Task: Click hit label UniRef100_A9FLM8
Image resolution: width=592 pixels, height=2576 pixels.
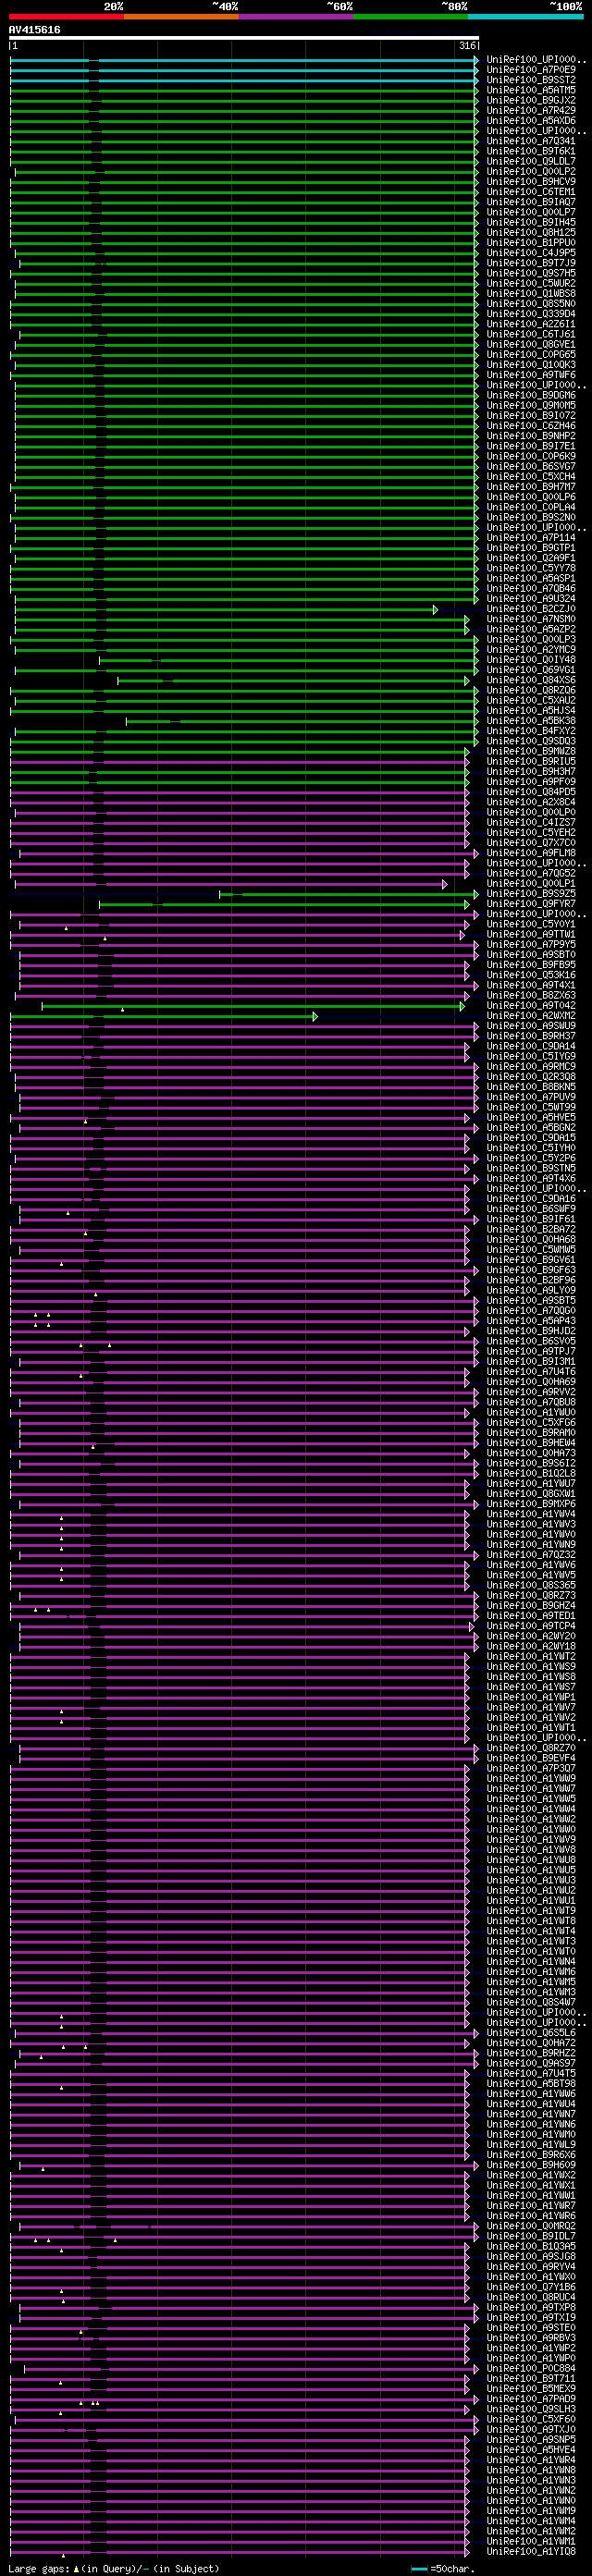Action: point(531,853)
